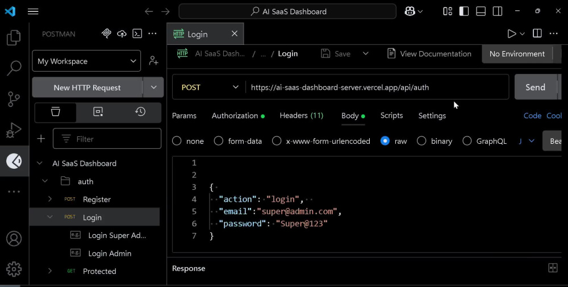Open the Body tab

point(353,115)
